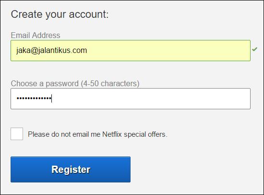
Task: Tick the do-not-email special offers checkbox
Action: 17,134
